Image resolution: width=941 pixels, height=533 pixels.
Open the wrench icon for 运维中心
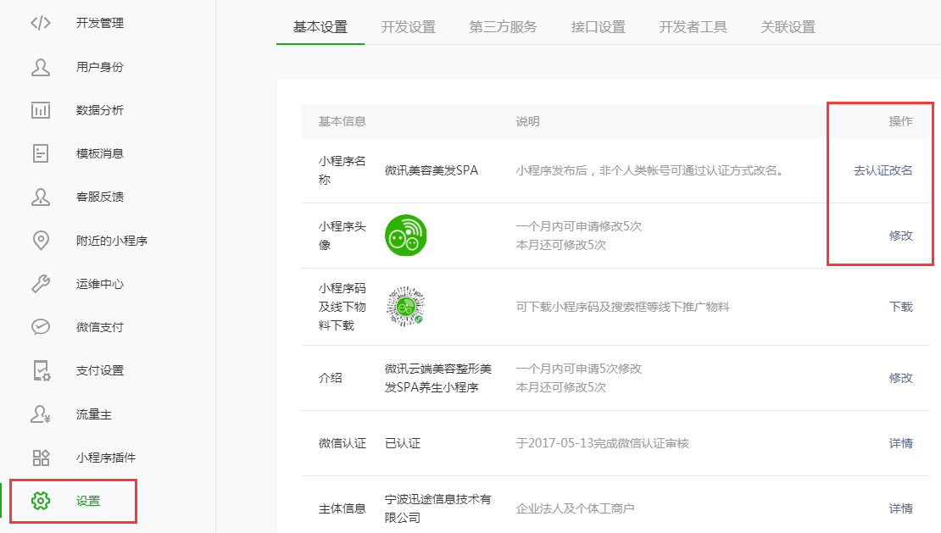click(41, 284)
